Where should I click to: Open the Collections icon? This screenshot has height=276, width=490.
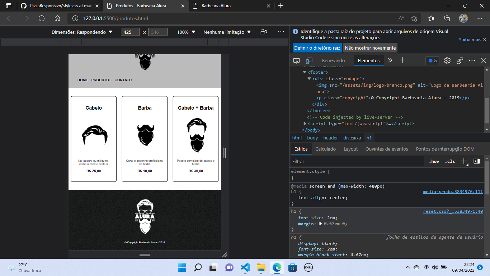pyautogui.click(x=447, y=18)
